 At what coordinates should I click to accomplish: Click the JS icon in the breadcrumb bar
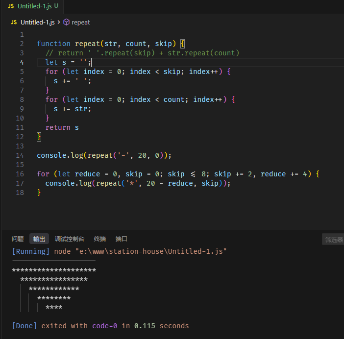tap(14, 23)
